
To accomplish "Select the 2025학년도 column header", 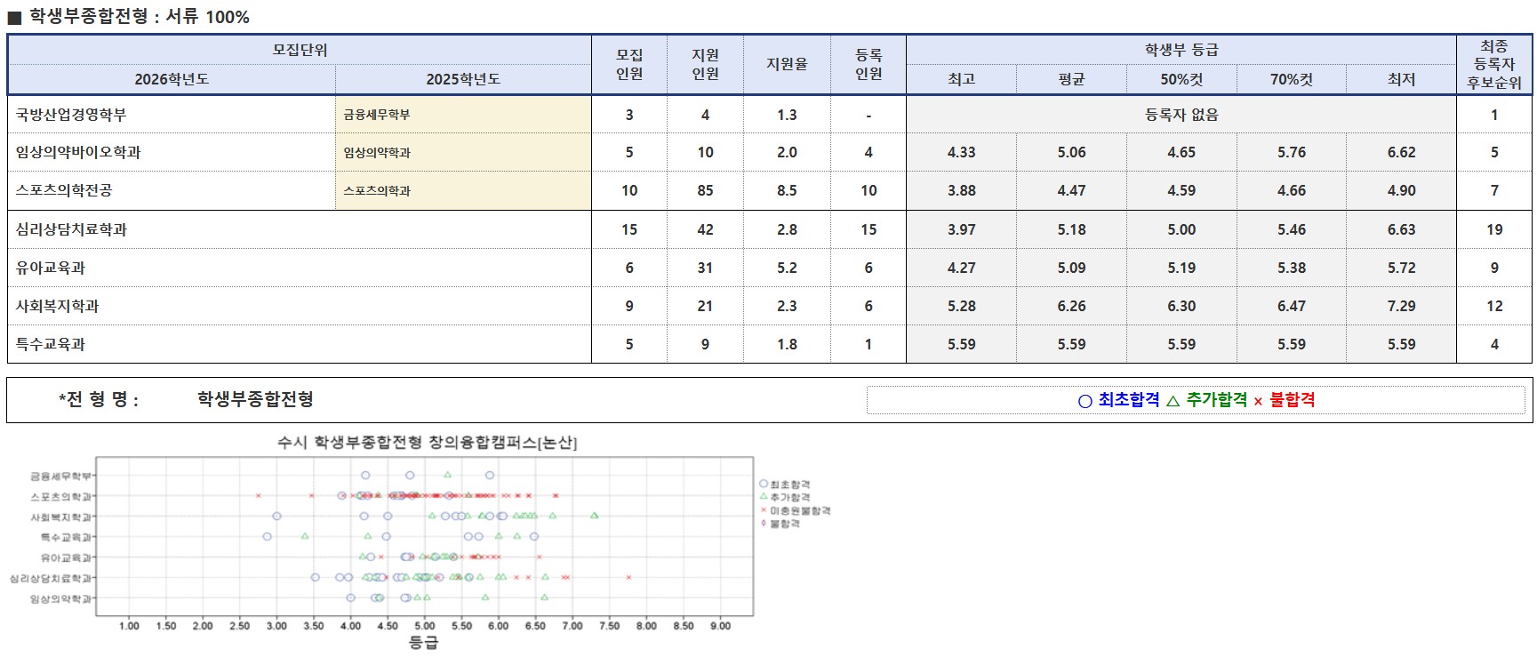I will [463, 79].
